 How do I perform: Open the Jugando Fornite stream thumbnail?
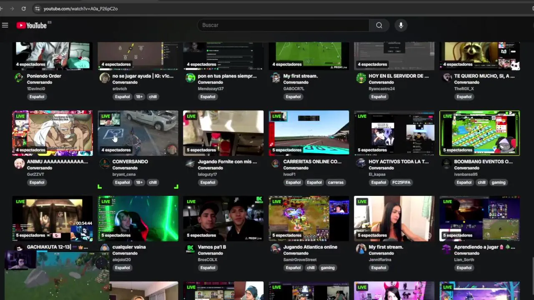coord(223,133)
